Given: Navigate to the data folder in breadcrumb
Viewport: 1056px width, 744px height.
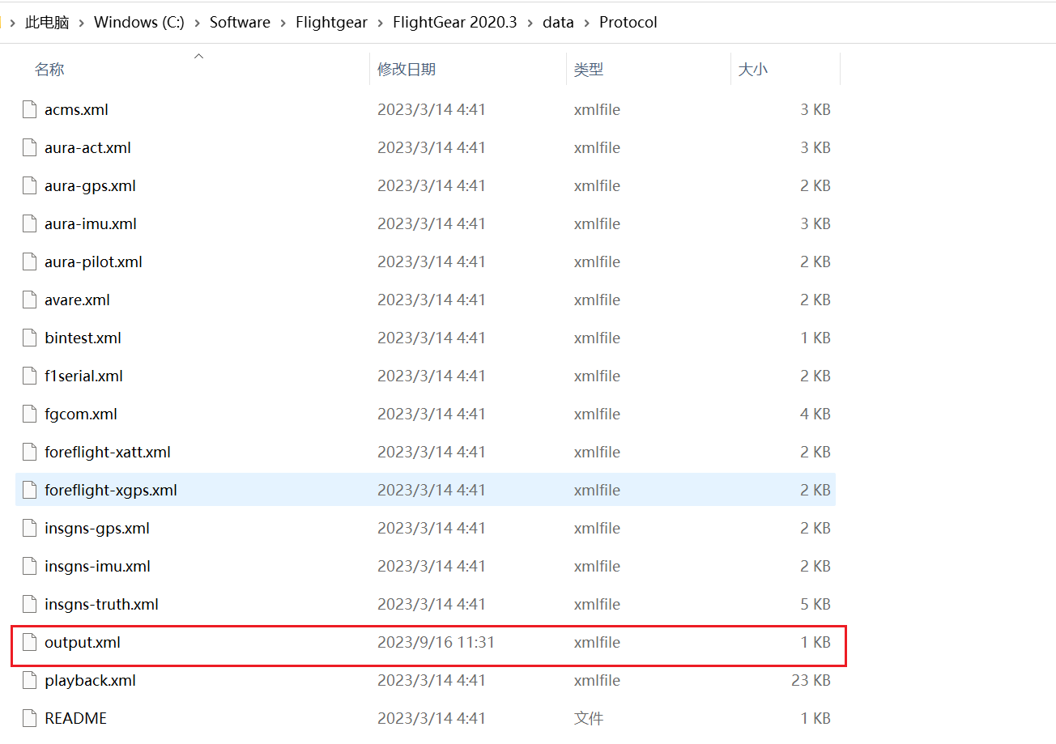Looking at the screenshot, I should [x=558, y=22].
